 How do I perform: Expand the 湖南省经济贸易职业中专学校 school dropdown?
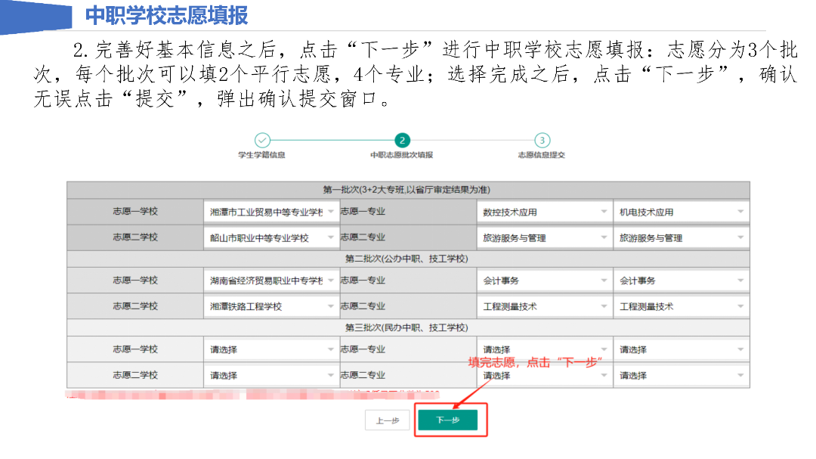[x=272, y=281]
